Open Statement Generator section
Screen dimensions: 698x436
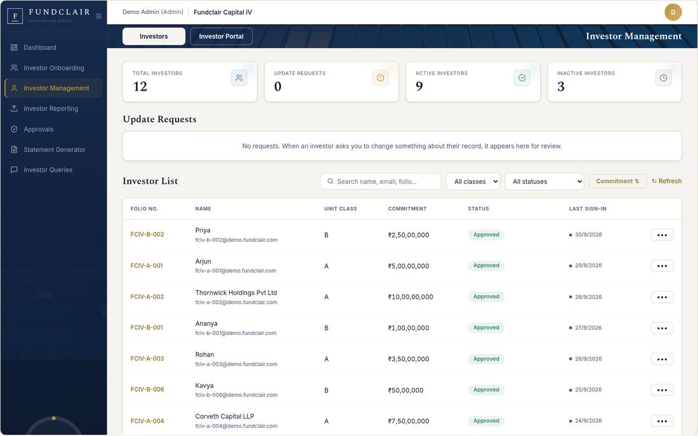pyautogui.click(x=53, y=150)
